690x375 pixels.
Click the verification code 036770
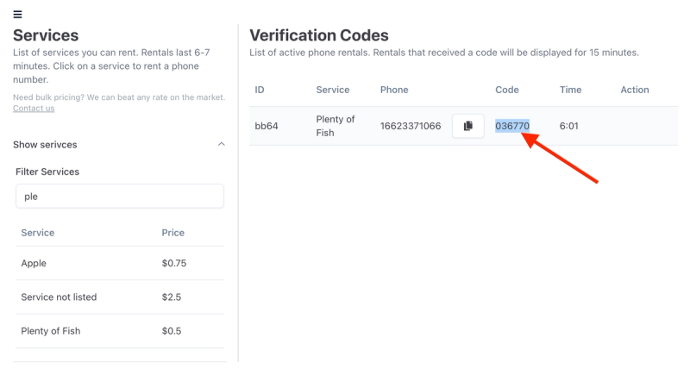(512, 126)
